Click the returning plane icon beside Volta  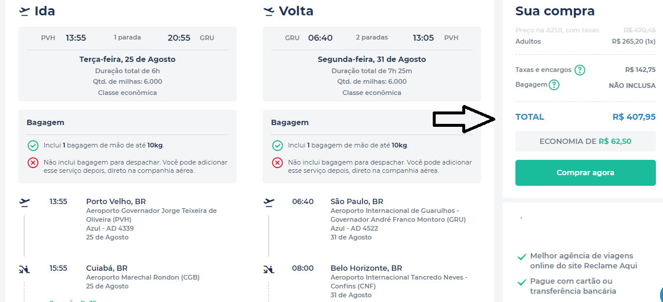tap(269, 11)
